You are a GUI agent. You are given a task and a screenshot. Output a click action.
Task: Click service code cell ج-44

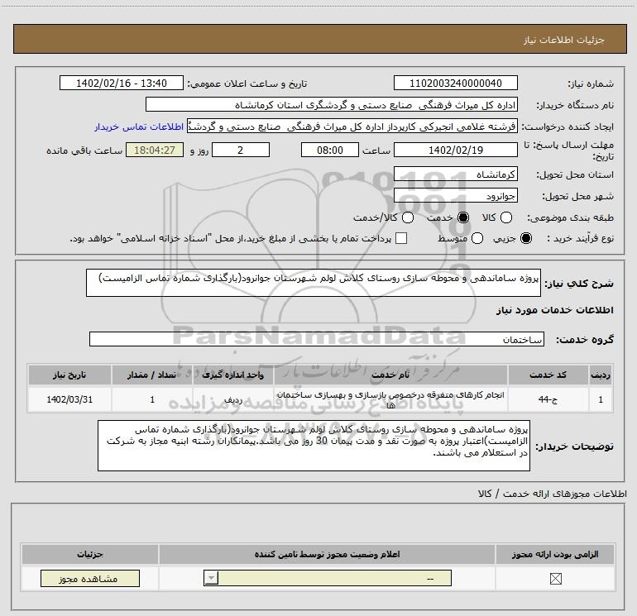[548, 399]
